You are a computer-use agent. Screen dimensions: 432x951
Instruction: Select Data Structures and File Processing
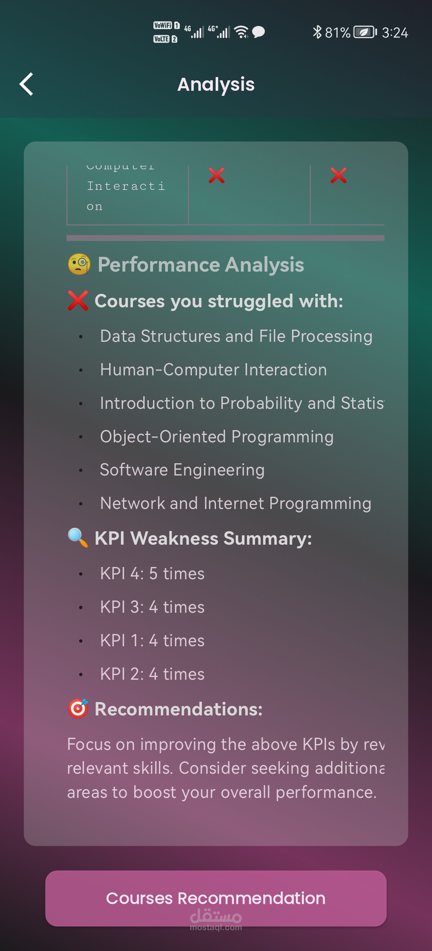[x=236, y=336]
